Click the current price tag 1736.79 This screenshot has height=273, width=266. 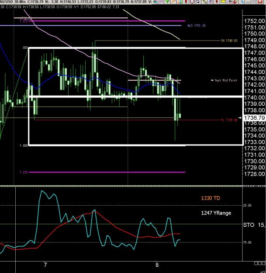254,117
